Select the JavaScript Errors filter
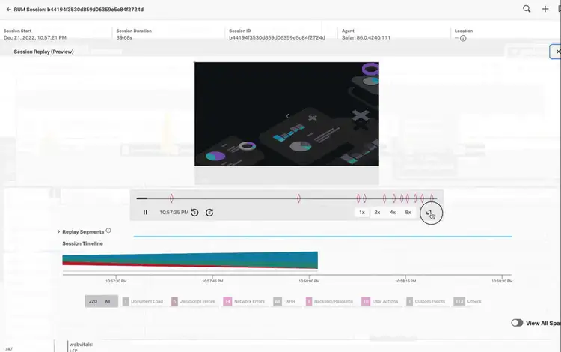The image size is (561, 352). coord(193,301)
